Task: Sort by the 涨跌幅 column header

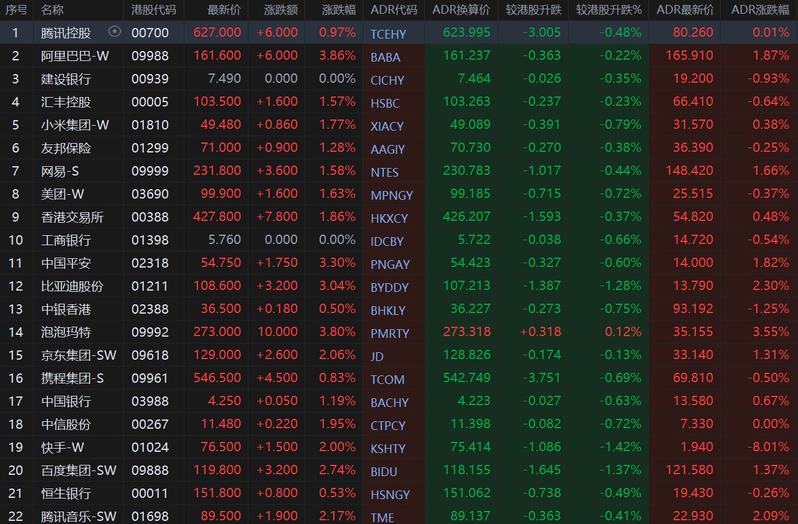Action: (339, 10)
